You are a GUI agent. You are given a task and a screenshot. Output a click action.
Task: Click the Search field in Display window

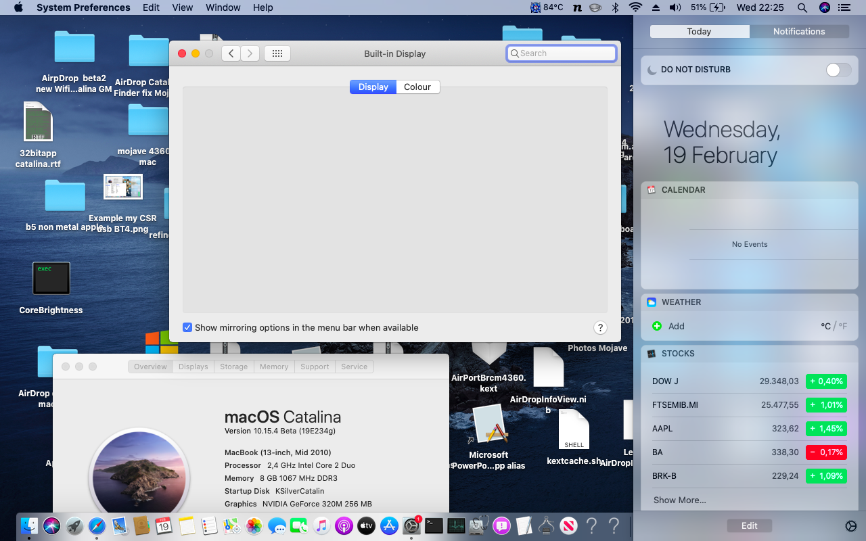562,53
